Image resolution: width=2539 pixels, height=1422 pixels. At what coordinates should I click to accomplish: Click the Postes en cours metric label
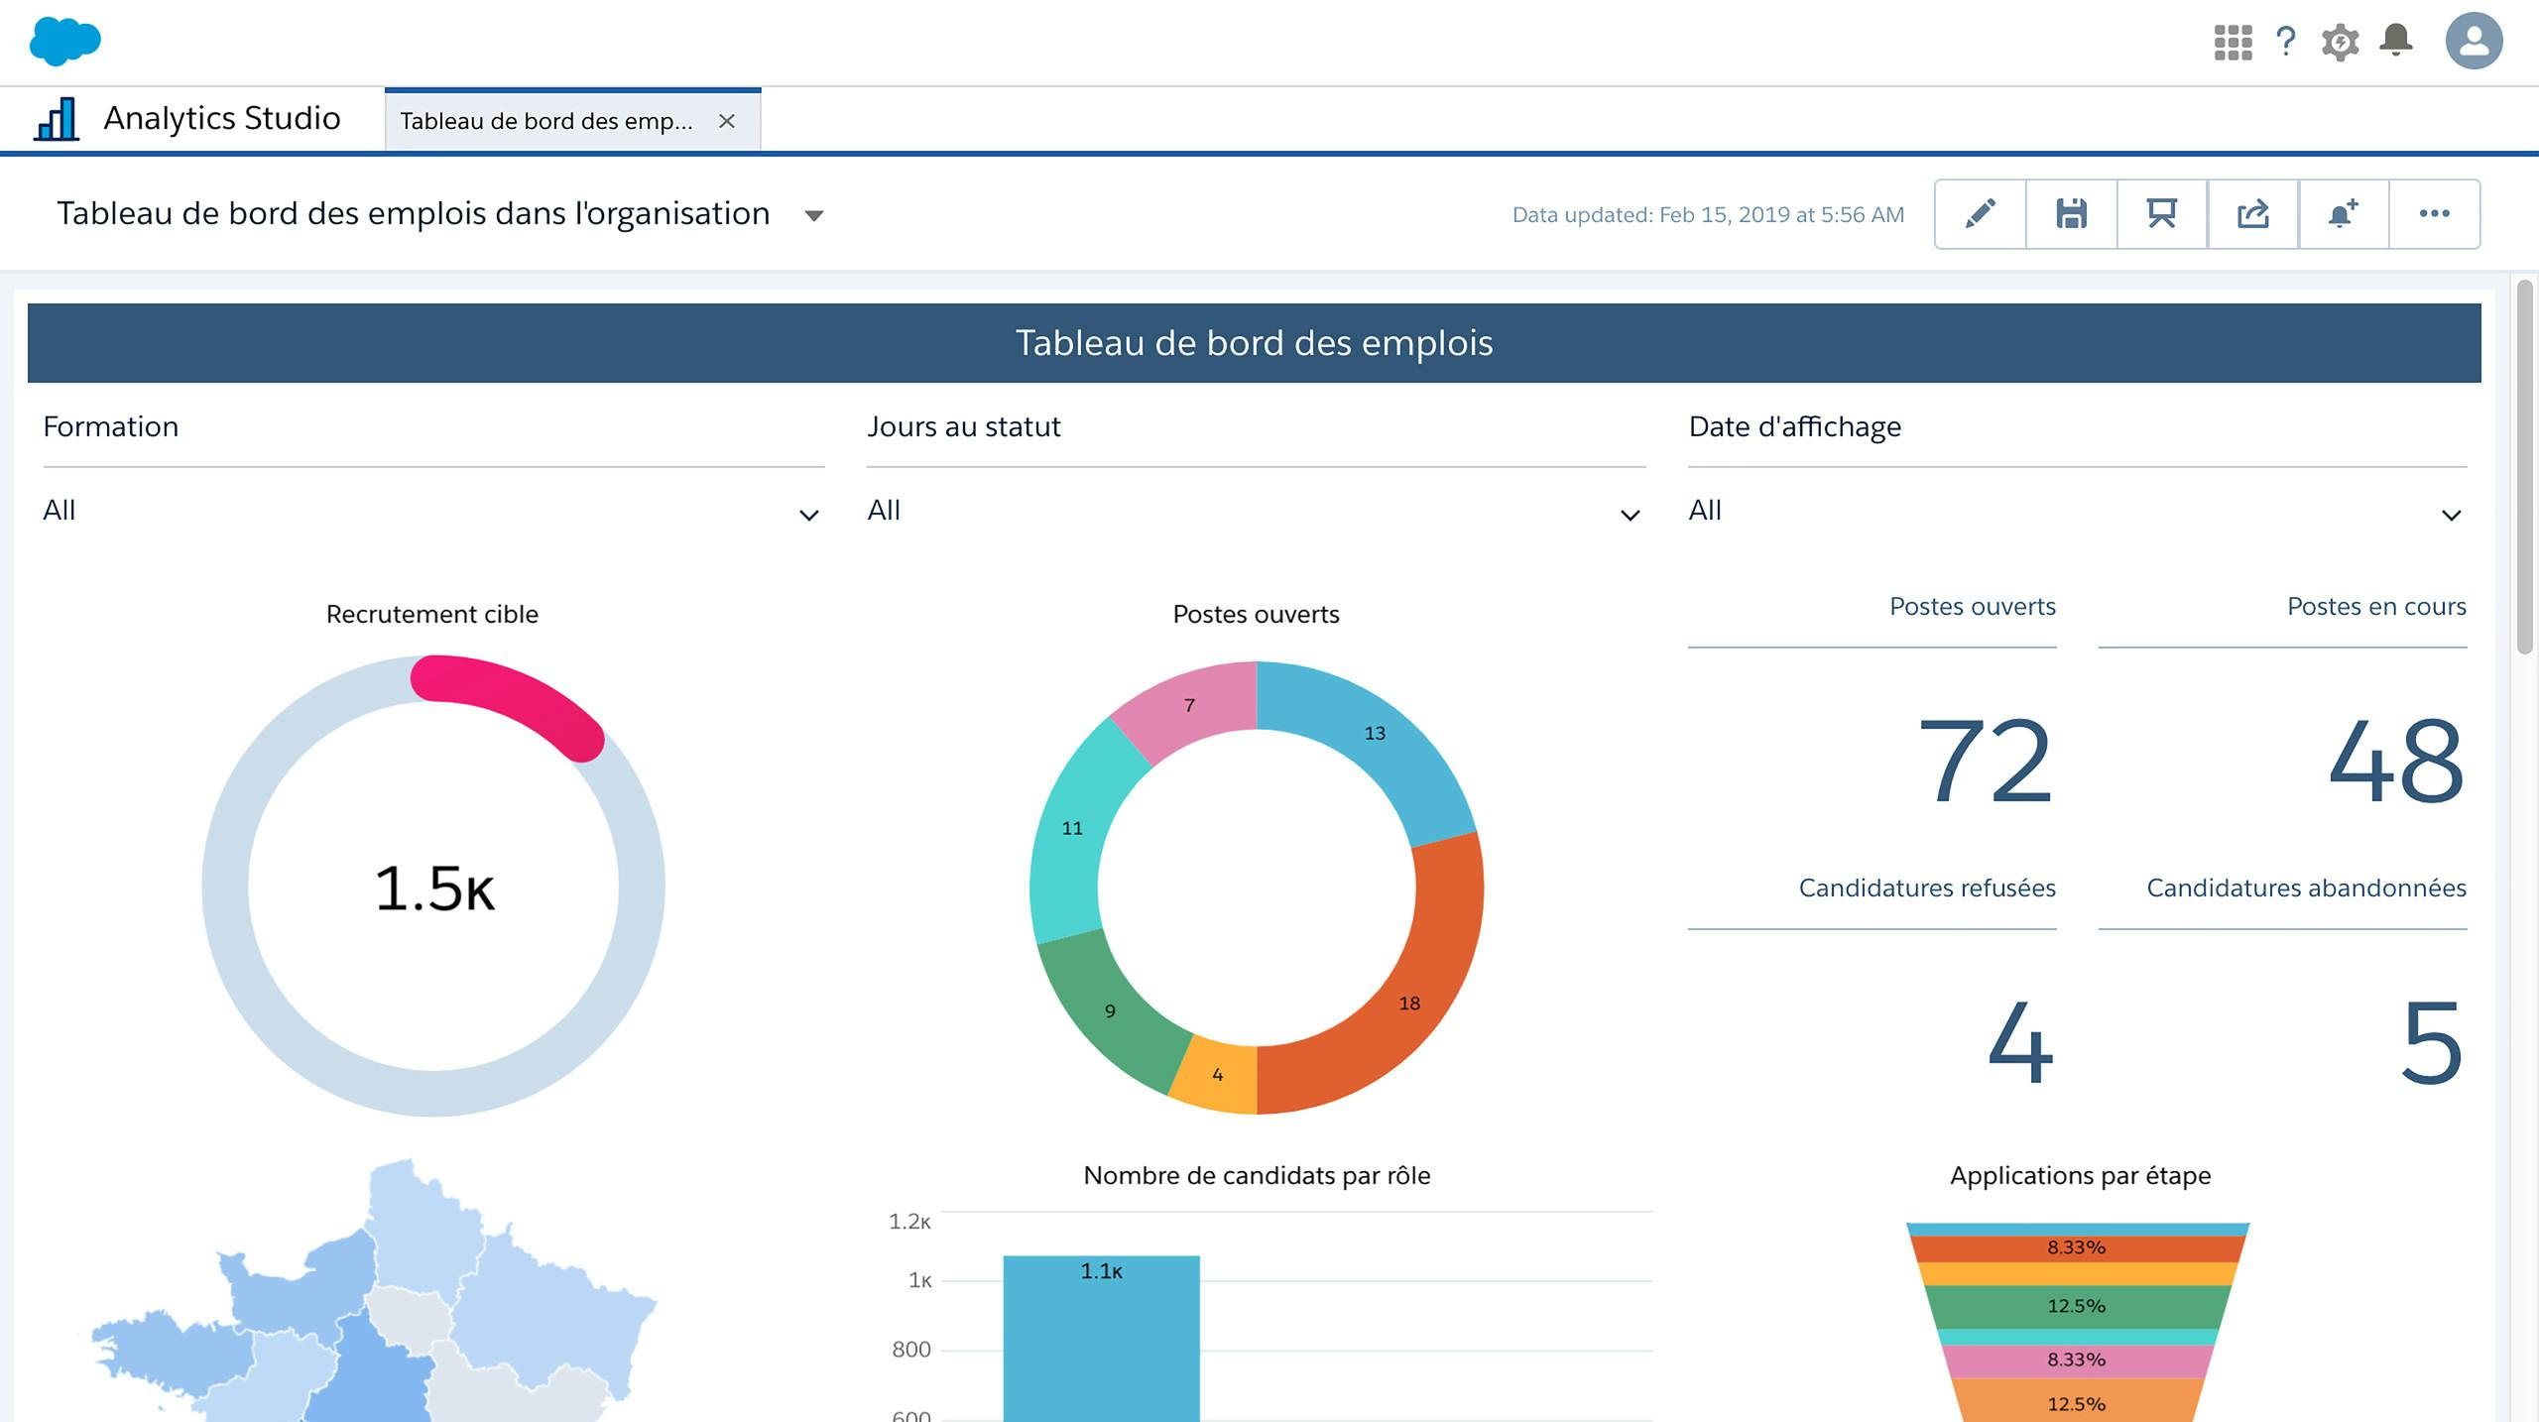pyautogui.click(x=2375, y=607)
